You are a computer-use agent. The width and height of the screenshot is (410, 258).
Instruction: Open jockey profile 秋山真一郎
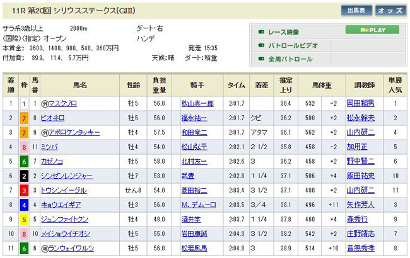(197, 103)
